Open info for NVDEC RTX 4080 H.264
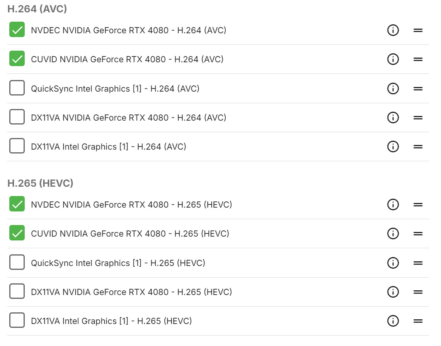 click(x=393, y=30)
